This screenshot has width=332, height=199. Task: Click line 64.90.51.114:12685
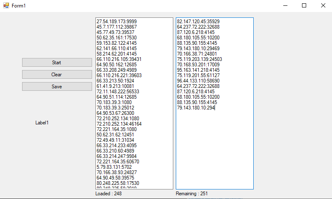117,97
